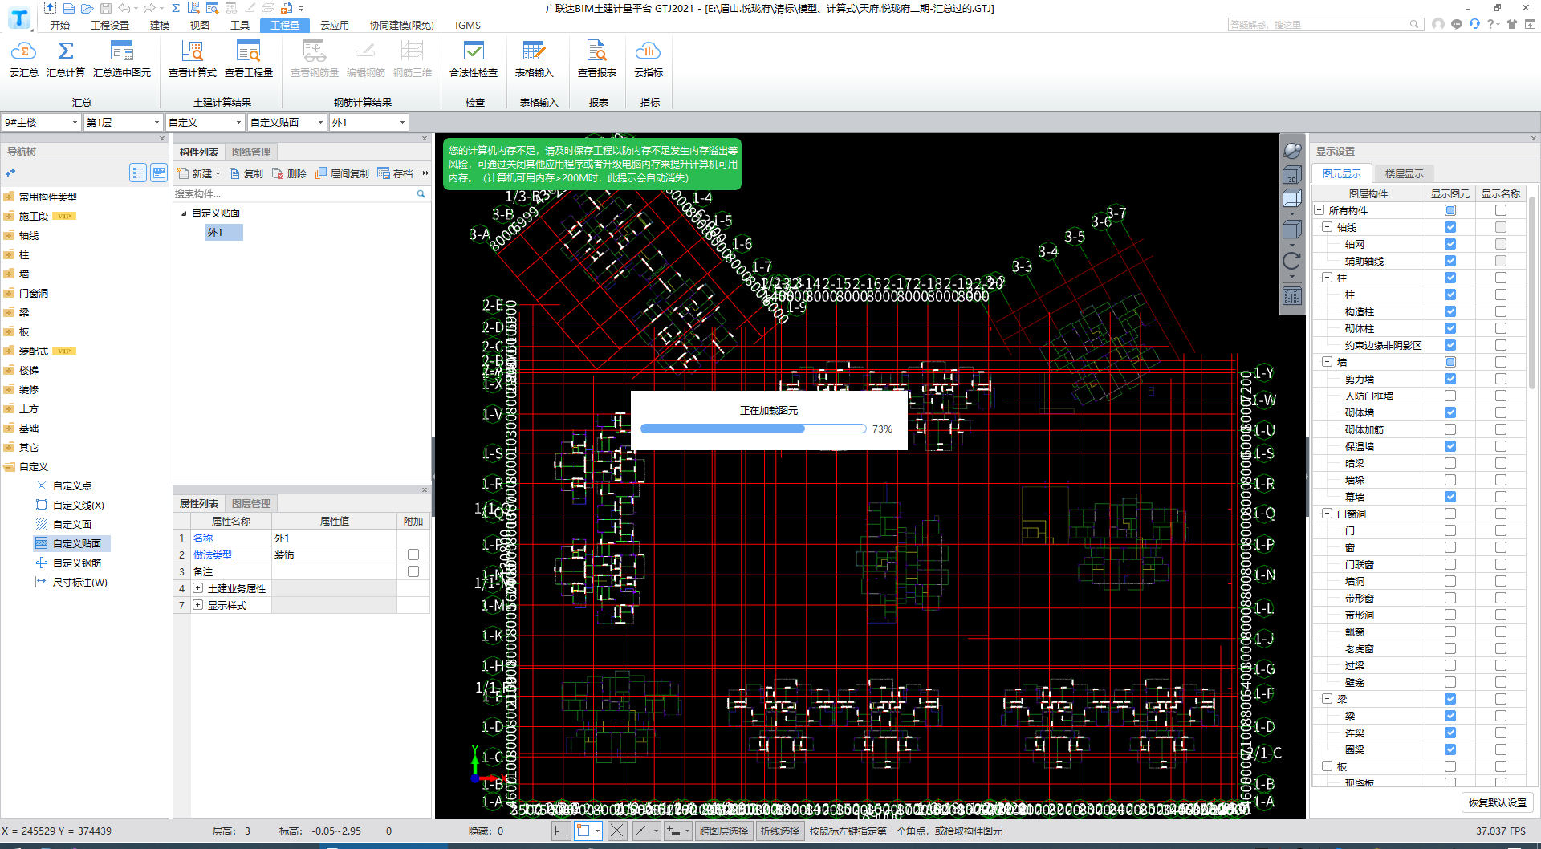Click undo icon in title bar
This screenshot has height=849, width=1541.
pyautogui.click(x=124, y=8)
